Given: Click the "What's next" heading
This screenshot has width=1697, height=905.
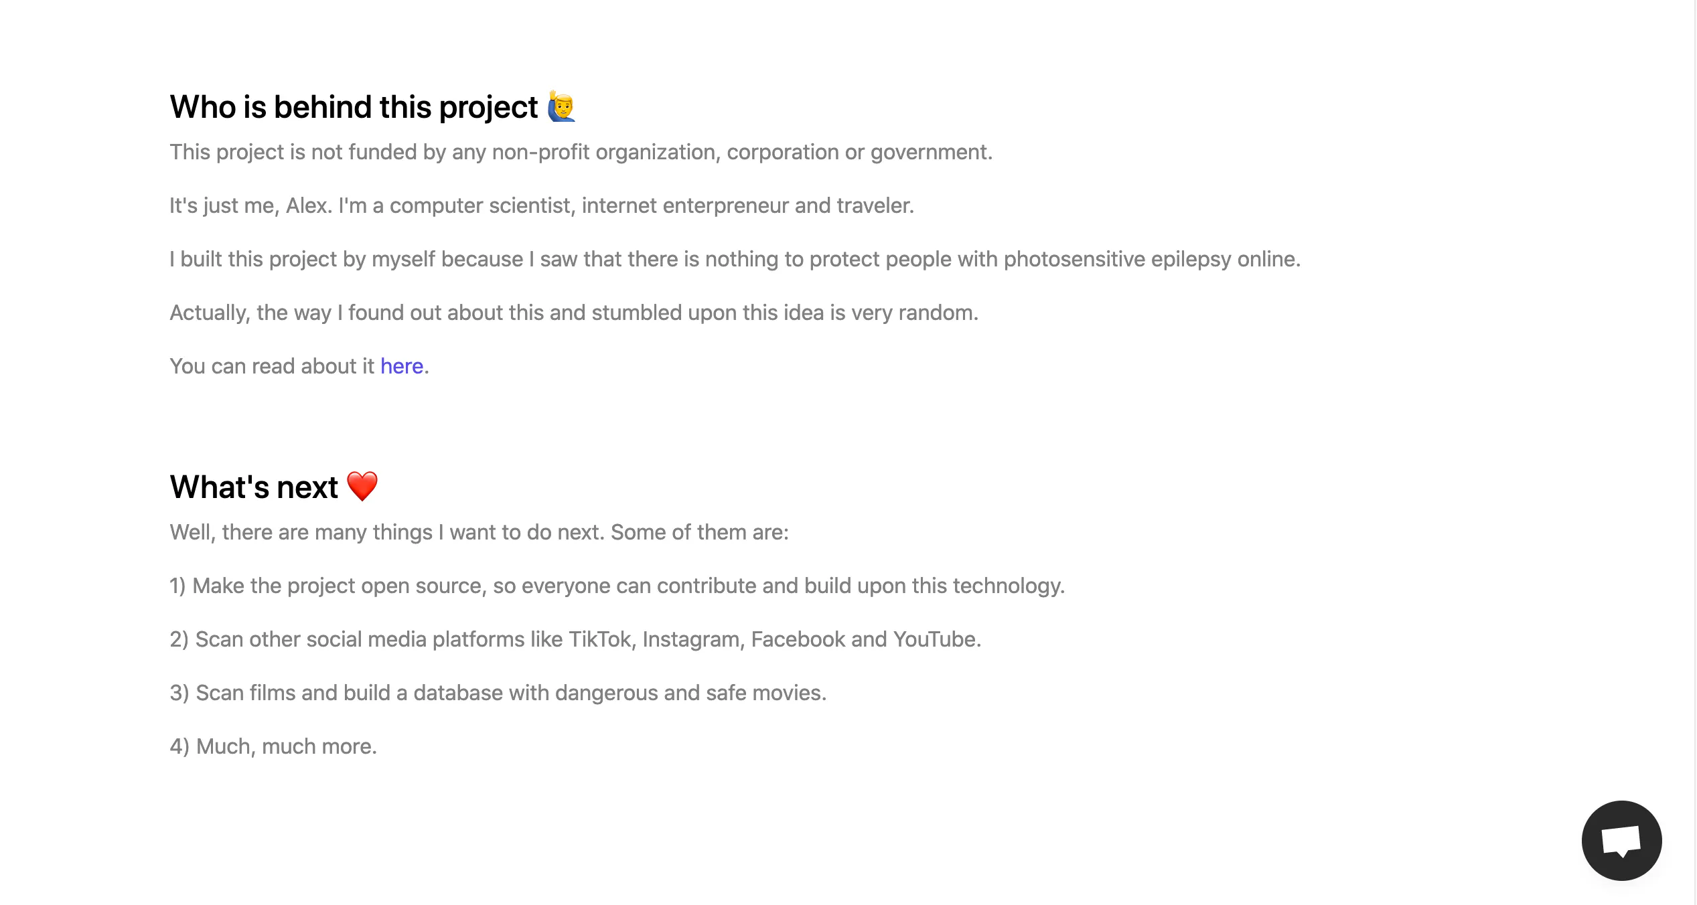Looking at the screenshot, I should click(x=254, y=487).
